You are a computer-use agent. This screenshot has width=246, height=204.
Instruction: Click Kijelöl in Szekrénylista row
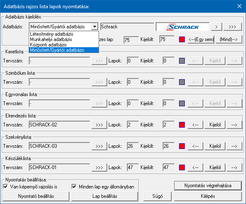[x=215, y=146]
